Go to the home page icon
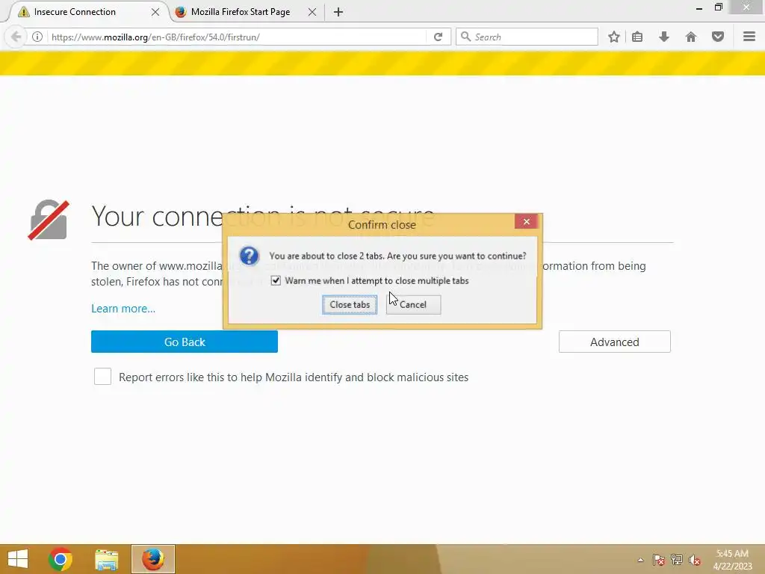Image resolution: width=765 pixels, height=574 pixels. (x=691, y=37)
